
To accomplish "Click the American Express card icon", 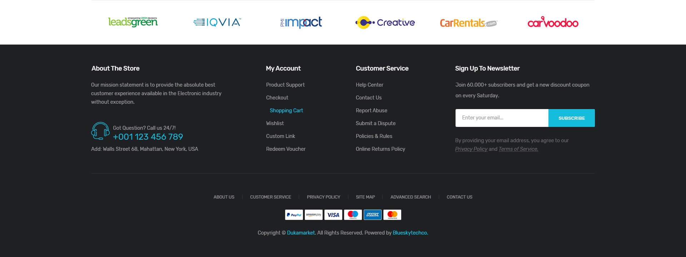I will 372,215.
